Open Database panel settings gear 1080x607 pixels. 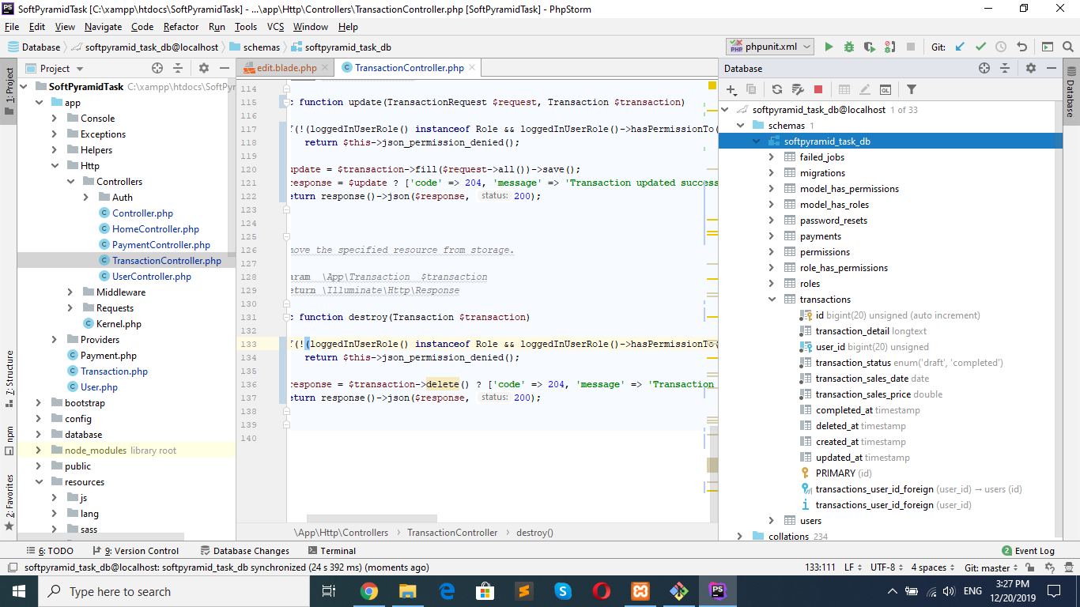pos(1030,68)
